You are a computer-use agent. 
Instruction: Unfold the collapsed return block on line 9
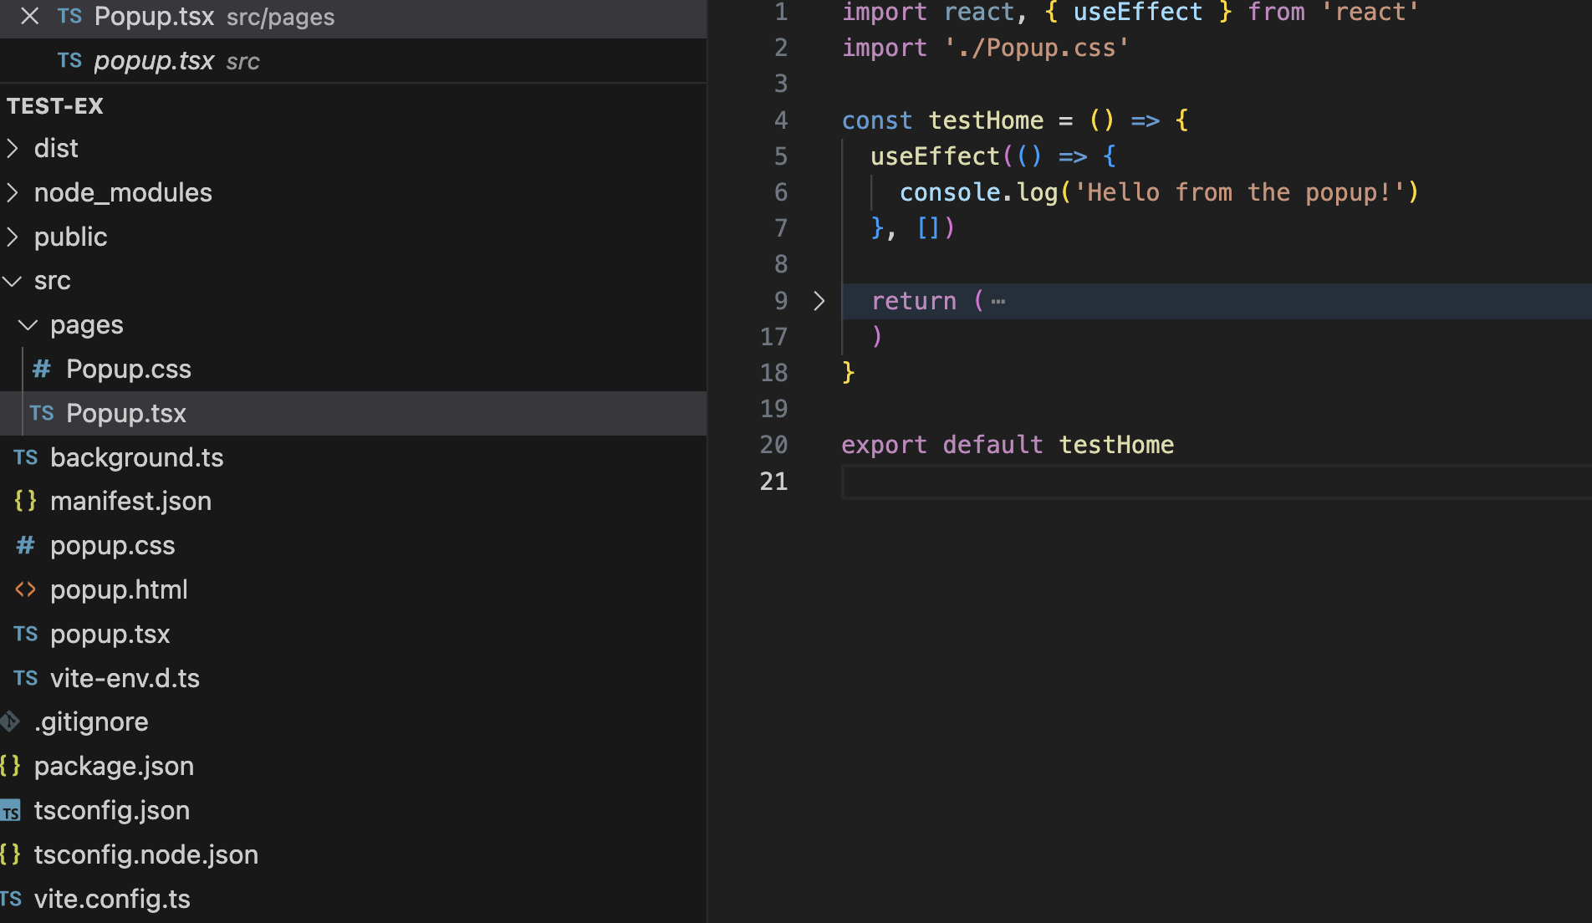pyautogui.click(x=818, y=301)
